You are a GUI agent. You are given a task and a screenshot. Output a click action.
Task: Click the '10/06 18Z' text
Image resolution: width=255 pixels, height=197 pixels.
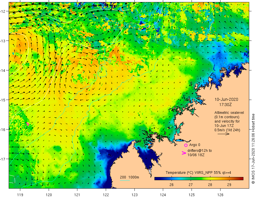[196, 155]
